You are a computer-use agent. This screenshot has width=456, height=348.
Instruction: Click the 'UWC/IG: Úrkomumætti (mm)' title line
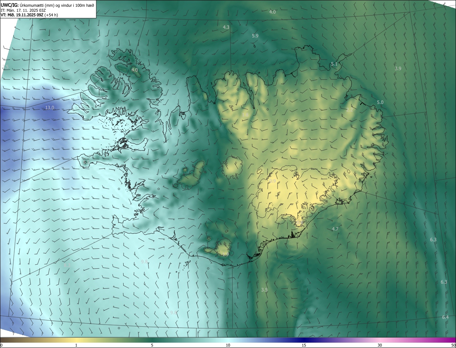[x=47, y=5]
